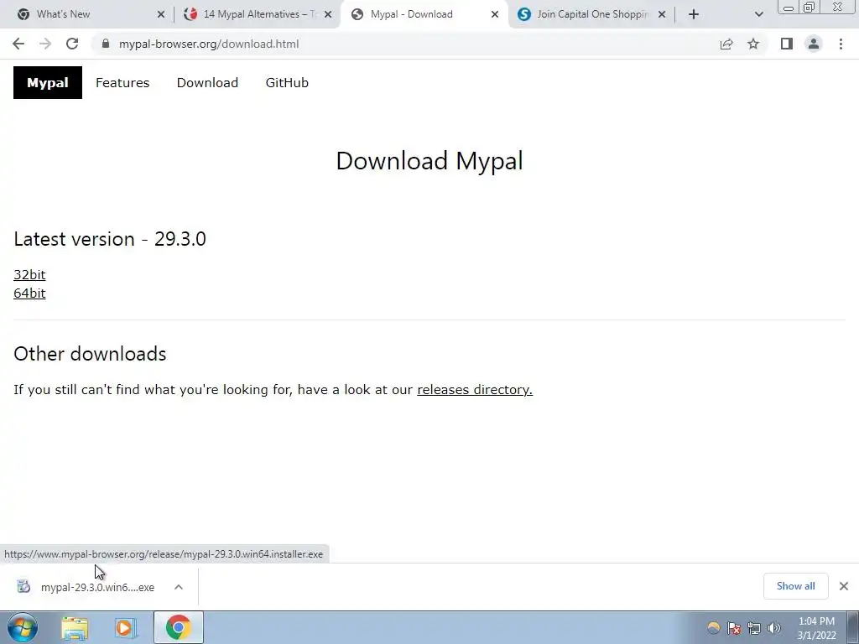Bookmark this page with star icon
The width and height of the screenshot is (859, 644).
click(753, 44)
